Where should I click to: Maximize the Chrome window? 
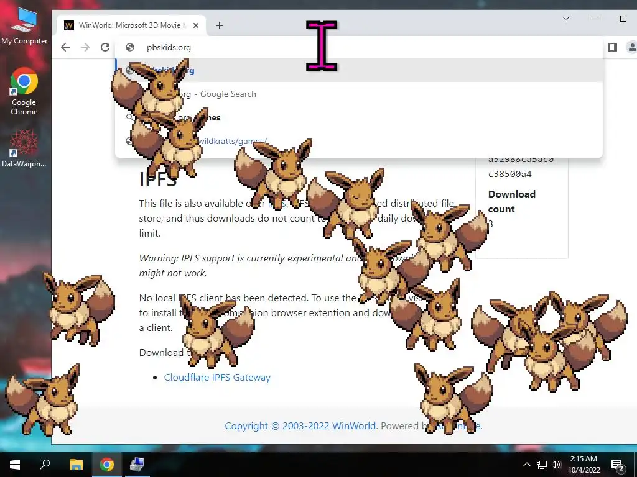coord(623,19)
